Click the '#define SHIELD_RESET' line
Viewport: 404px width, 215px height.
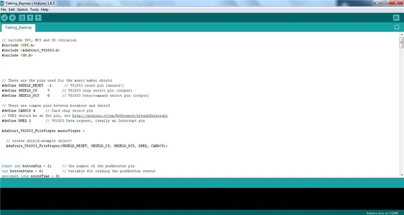click(63, 85)
